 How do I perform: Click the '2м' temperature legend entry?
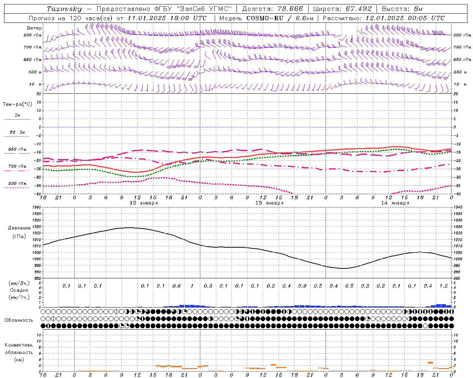coord(17,116)
